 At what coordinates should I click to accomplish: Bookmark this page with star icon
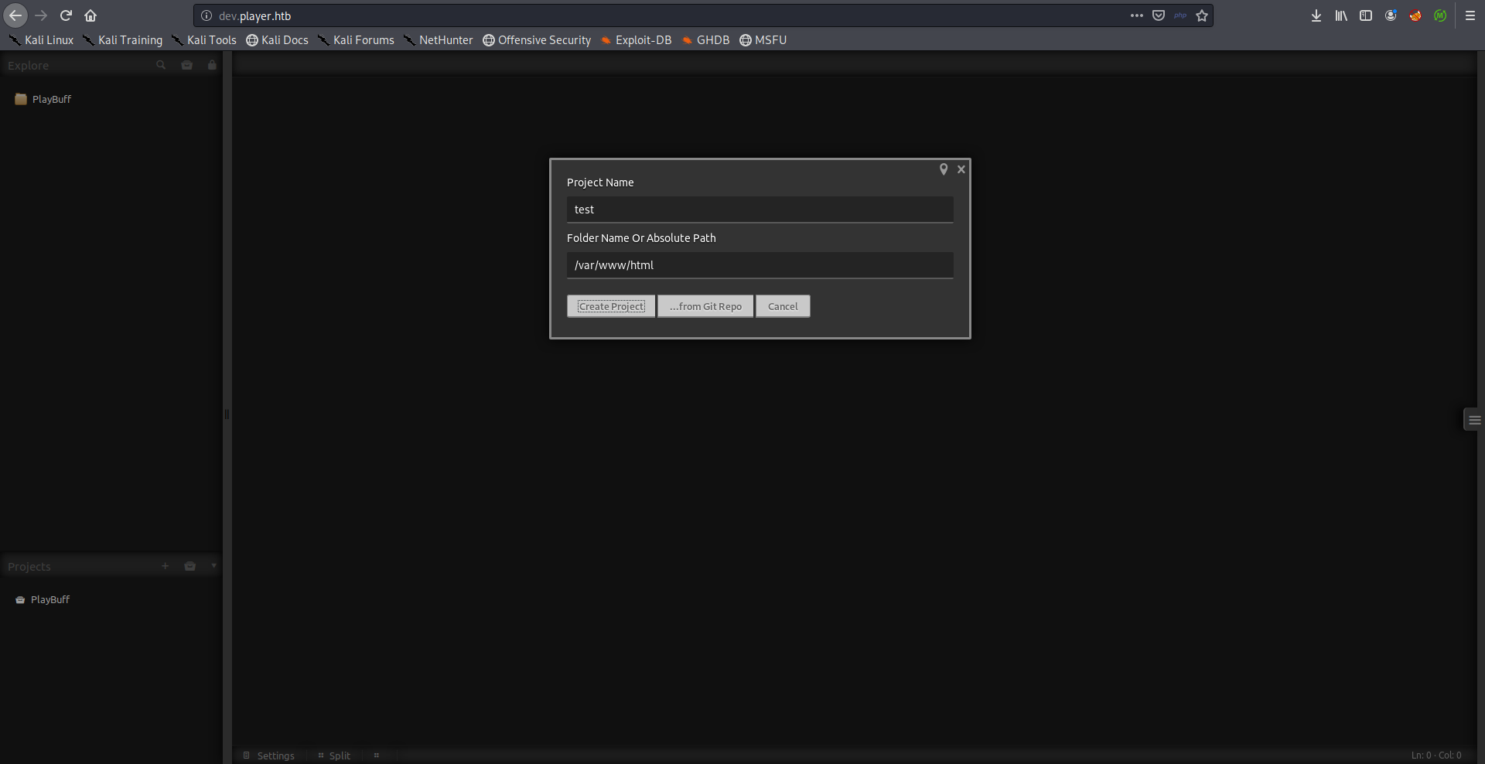pyautogui.click(x=1202, y=15)
